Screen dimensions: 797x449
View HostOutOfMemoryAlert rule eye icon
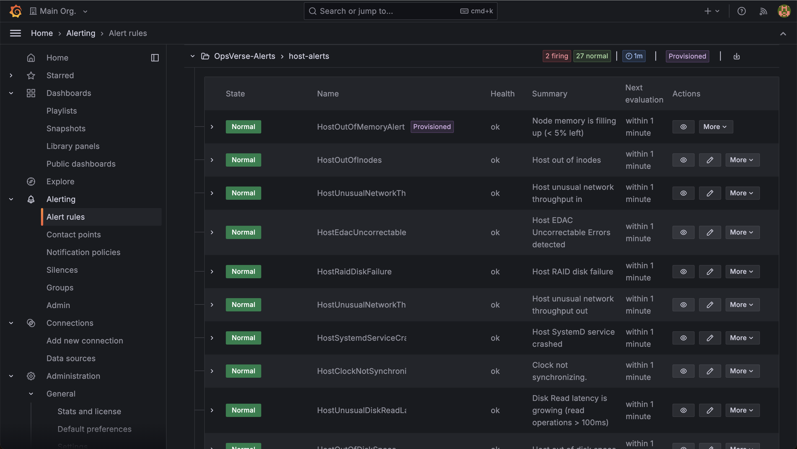(x=683, y=127)
